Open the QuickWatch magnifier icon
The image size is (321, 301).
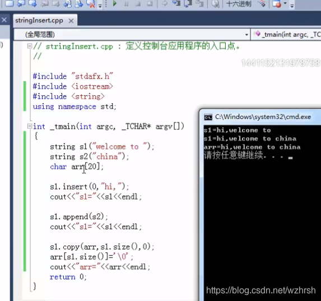(x=215, y=4)
